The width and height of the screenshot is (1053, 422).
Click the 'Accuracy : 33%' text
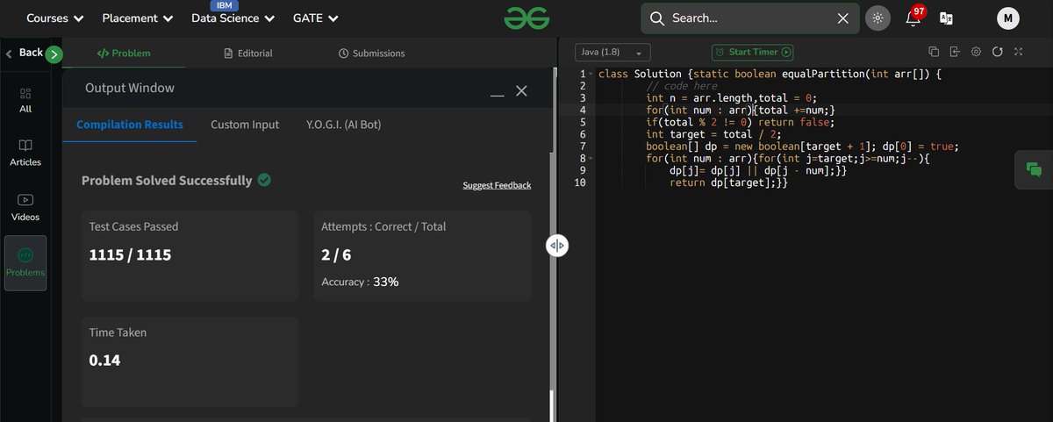tap(360, 282)
